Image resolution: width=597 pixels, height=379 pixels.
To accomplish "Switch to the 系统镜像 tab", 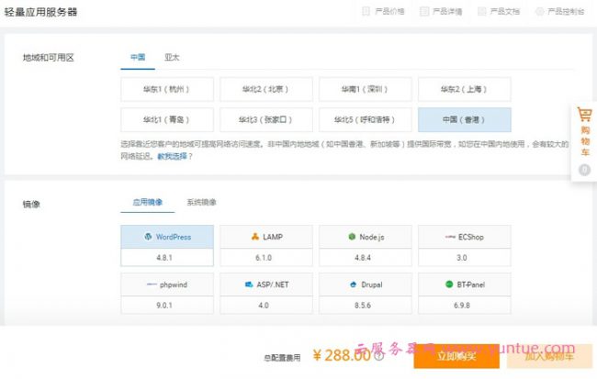I will (201, 202).
